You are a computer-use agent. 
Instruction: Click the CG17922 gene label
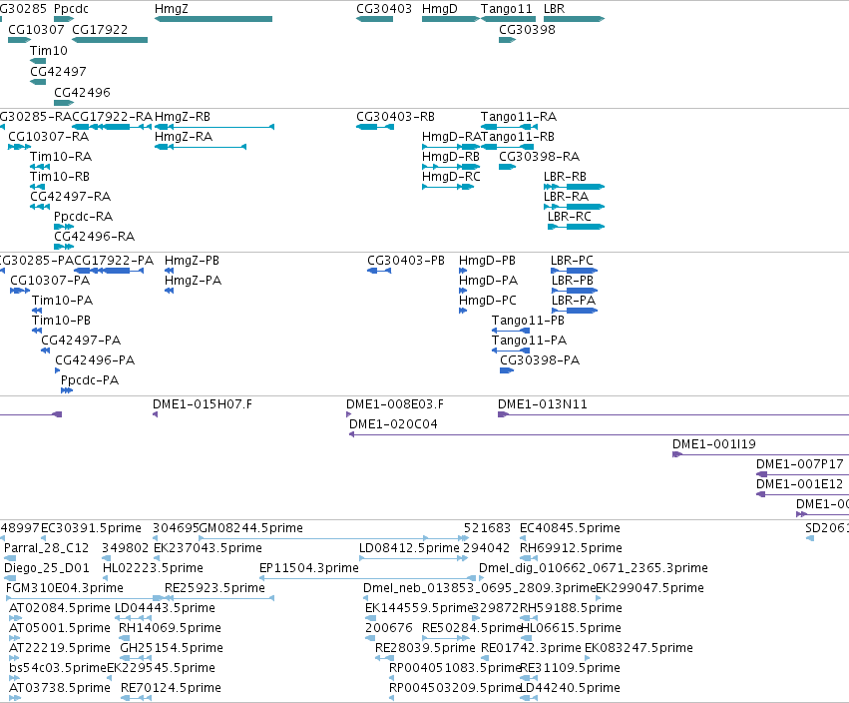(100, 30)
